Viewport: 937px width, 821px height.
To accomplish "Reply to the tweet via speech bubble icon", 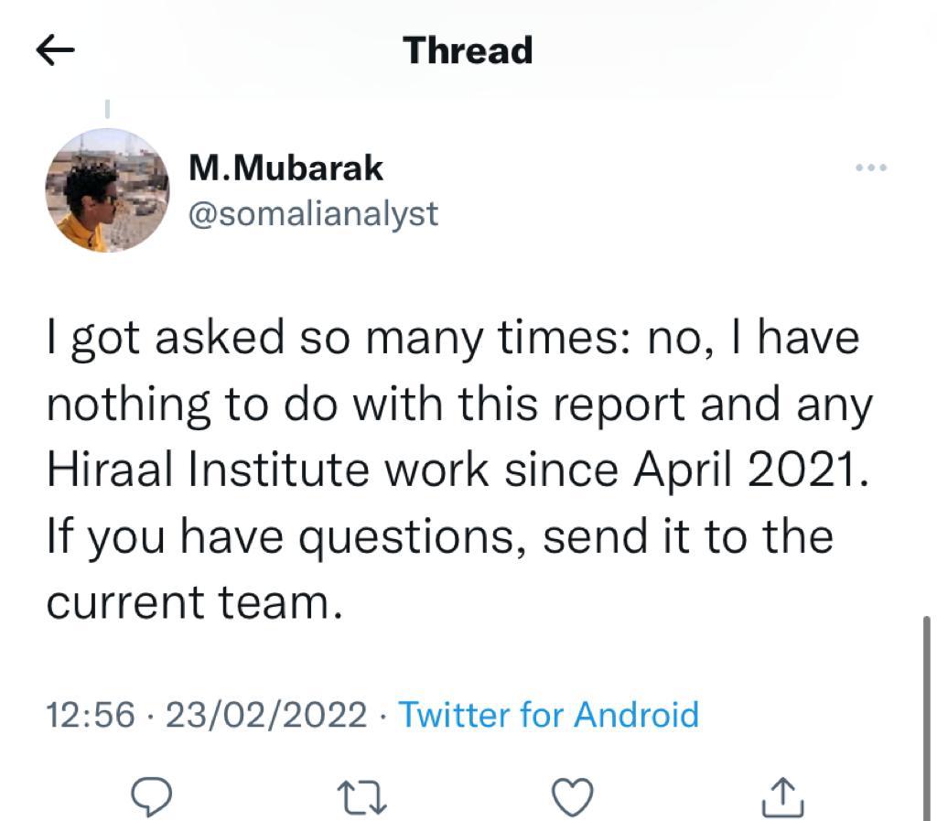I will (153, 796).
